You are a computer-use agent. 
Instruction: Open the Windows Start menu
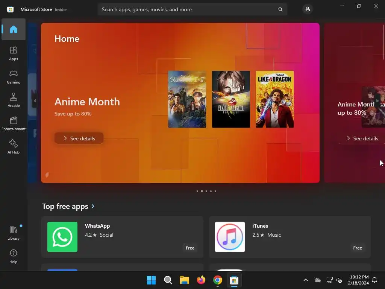(x=151, y=280)
